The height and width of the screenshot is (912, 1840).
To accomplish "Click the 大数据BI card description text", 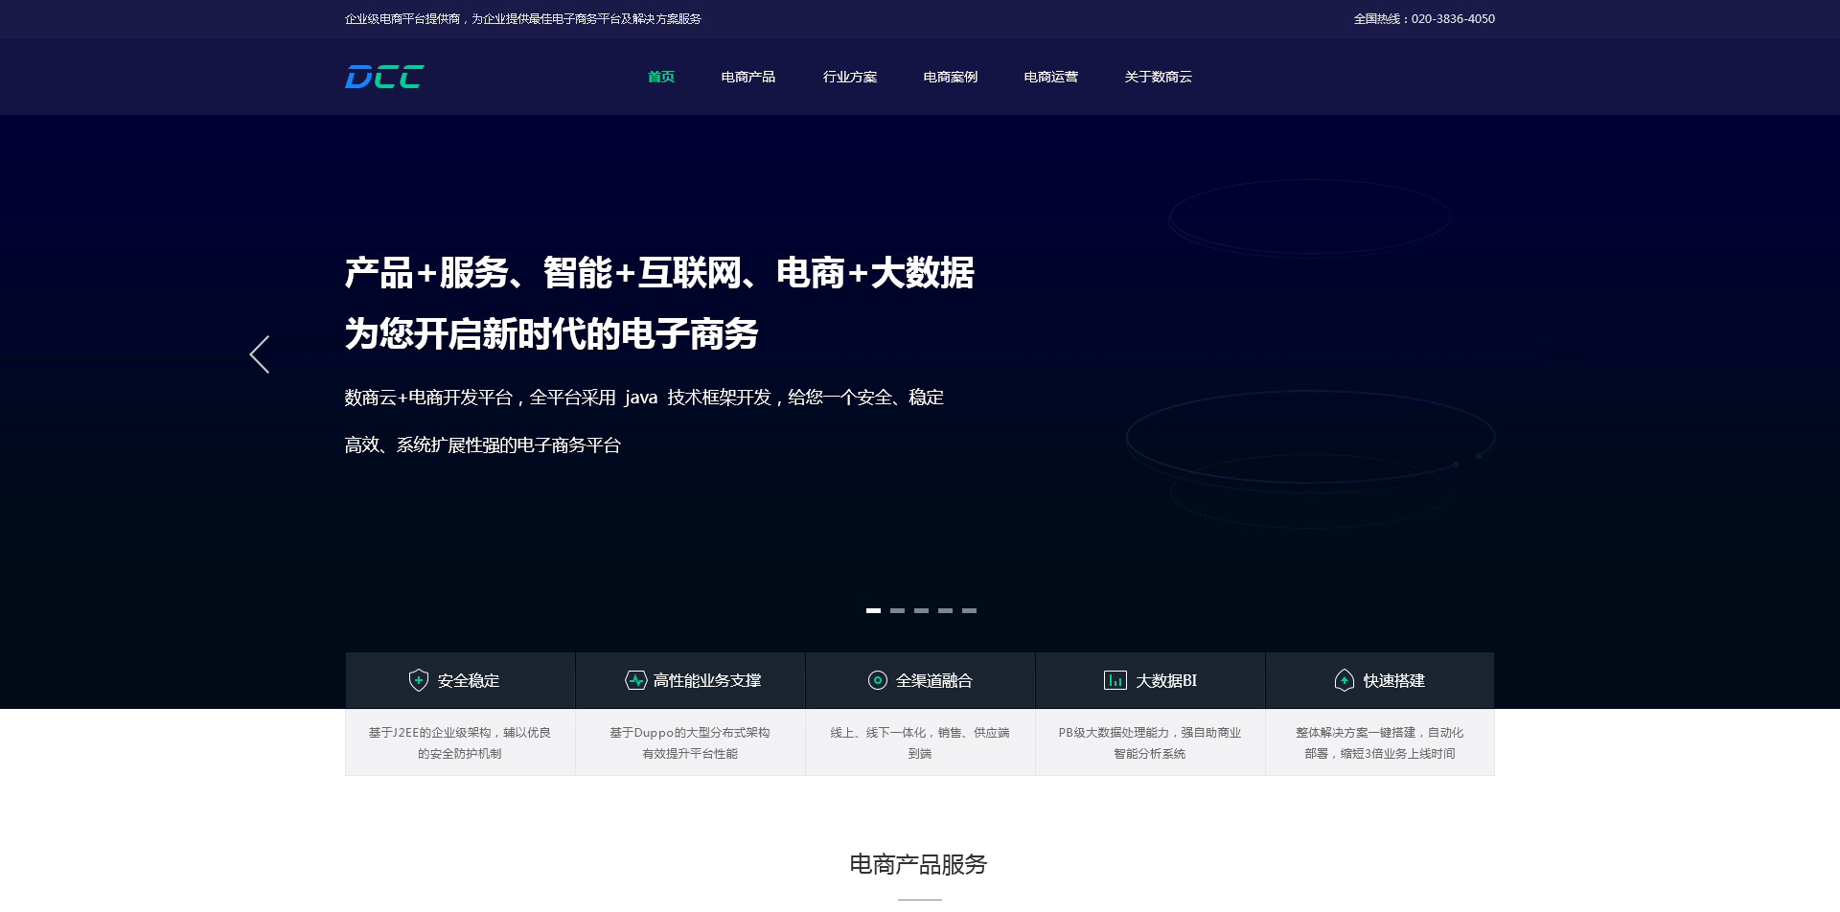I will tap(1148, 742).
